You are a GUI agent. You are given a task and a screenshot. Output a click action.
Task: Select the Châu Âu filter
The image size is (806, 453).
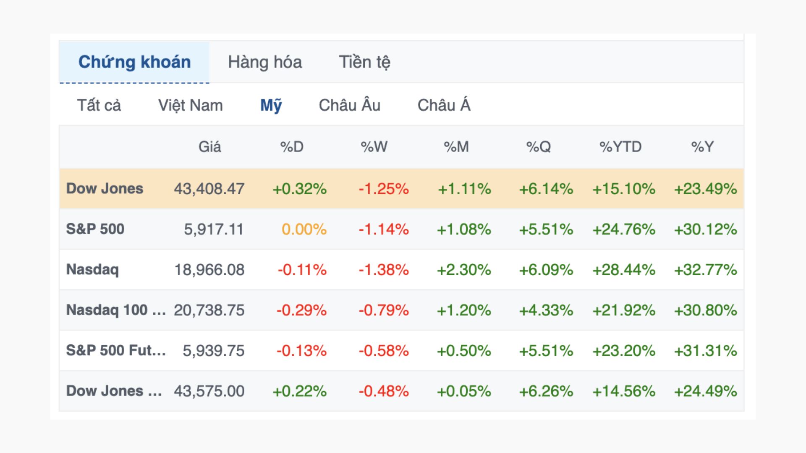(x=350, y=105)
